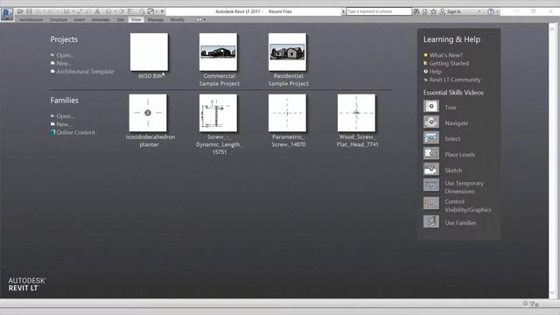560x315 pixels.
Task: Open the Wood Screw Flat Head 7741 thumbnail
Action: coord(356,113)
